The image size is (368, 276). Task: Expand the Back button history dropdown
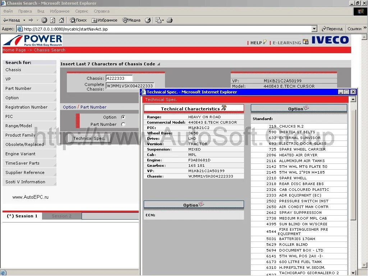(24, 20)
